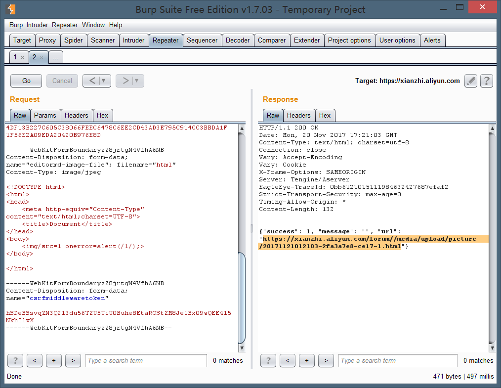Open the Alerts tab
The image size is (501, 388).
(x=432, y=40)
